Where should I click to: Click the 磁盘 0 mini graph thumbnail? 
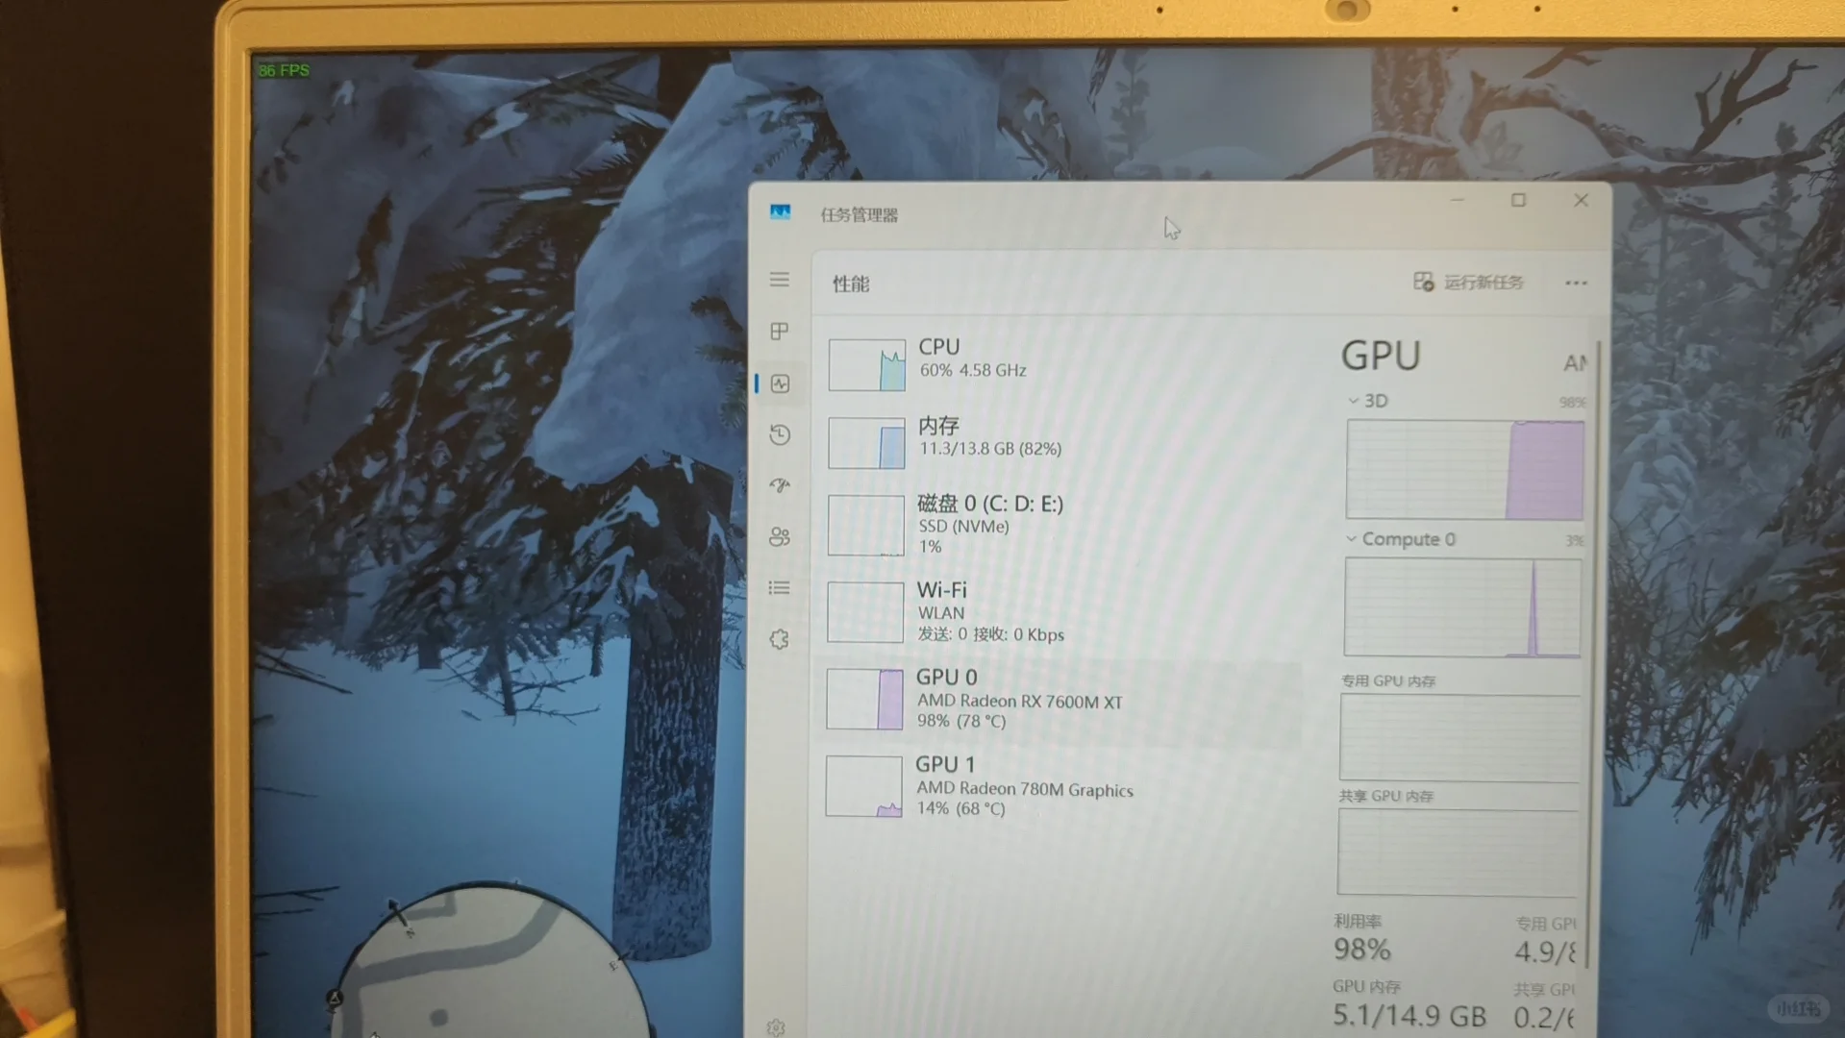point(865,526)
